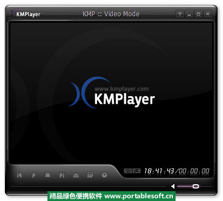Image resolution: width=223 pixels, height=201 pixels.
Task: Open the control box gear icon
Action: [104, 175]
